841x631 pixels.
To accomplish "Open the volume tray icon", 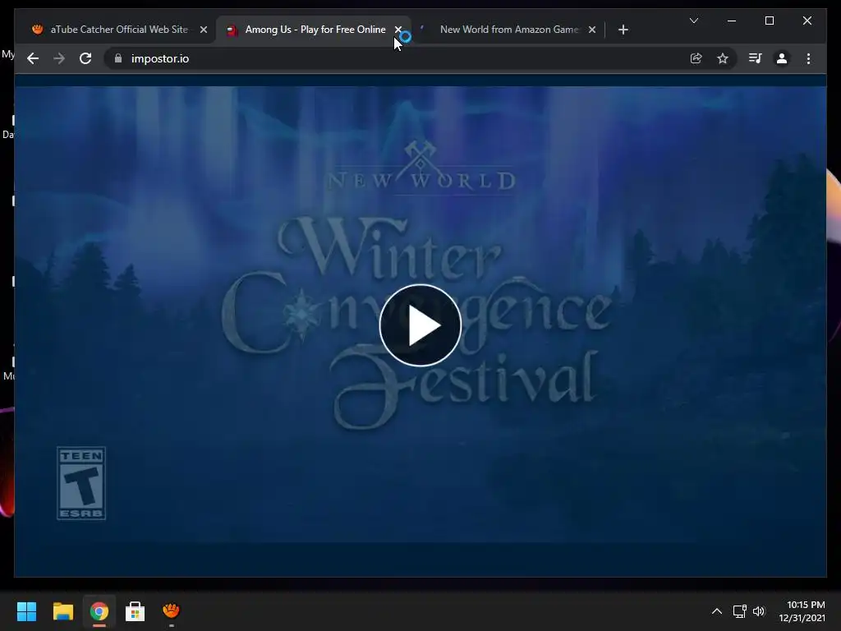I will tap(759, 611).
